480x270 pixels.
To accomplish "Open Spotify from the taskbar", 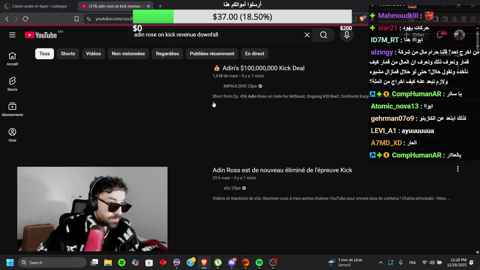I will pyautogui.click(x=259, y=262).
